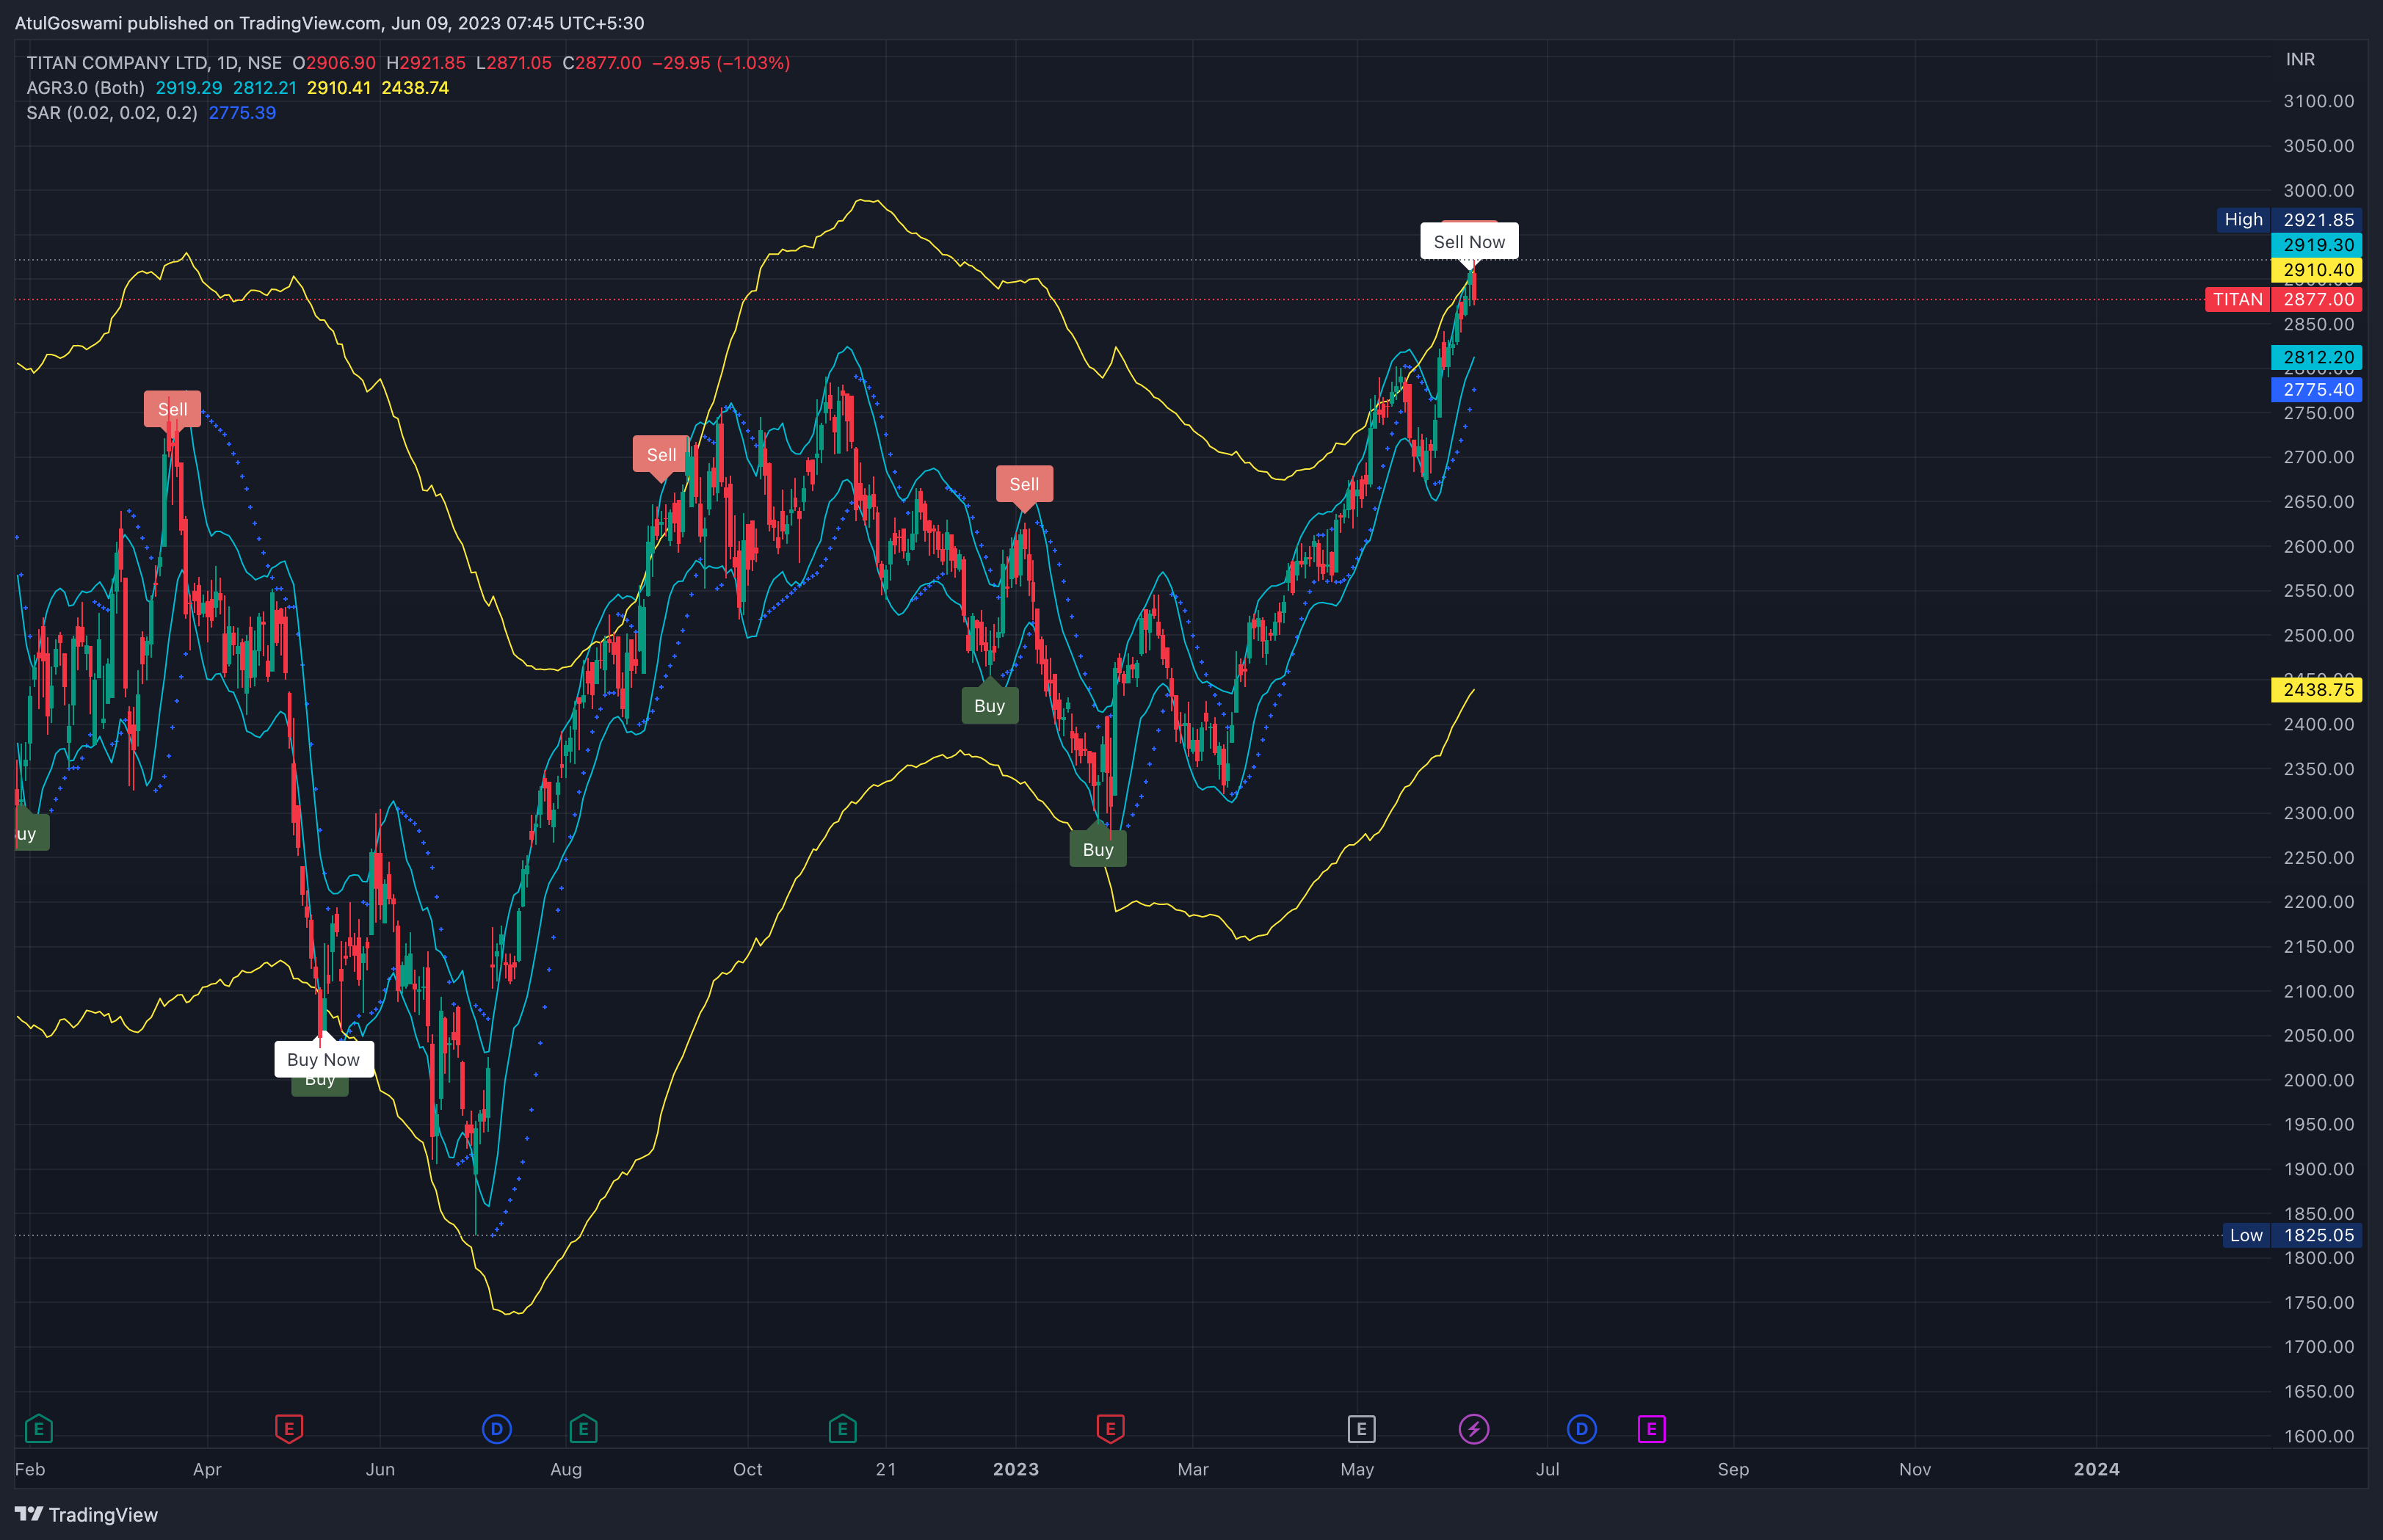
Task: Click the 2024 year label on time axis
Action: (2096, 1469)
